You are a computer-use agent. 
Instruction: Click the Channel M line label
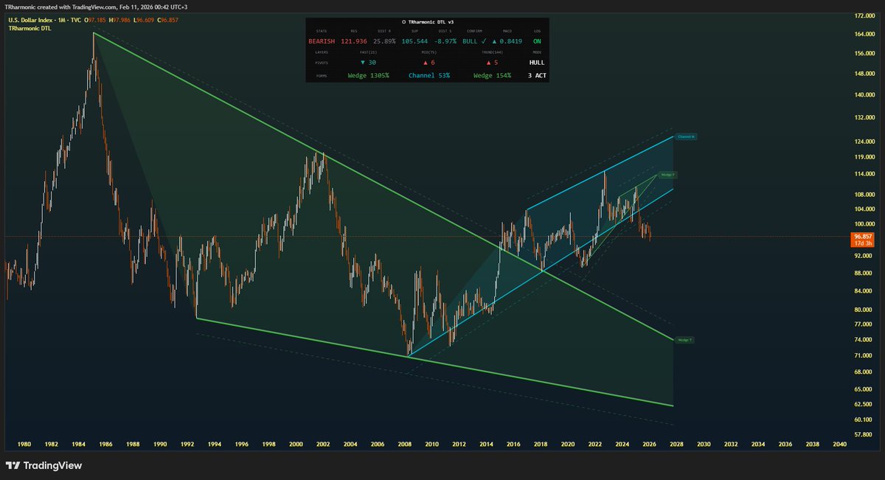pos(686,137)
